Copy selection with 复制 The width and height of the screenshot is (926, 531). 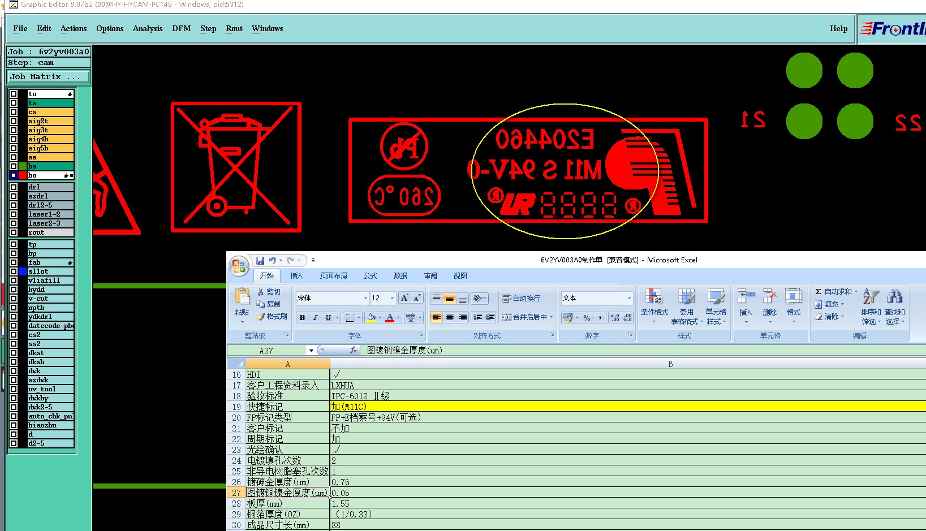pyautogui.click(x=269, y=304)
